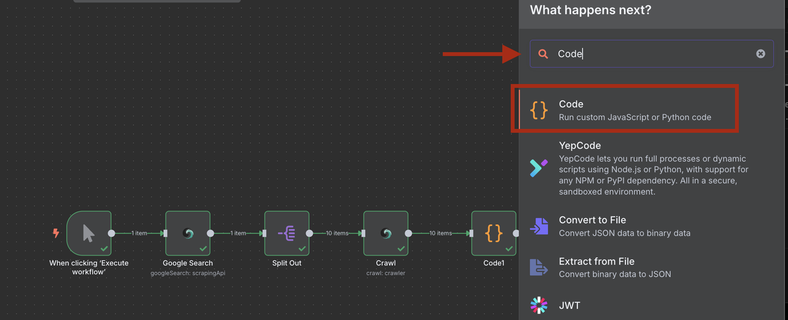Click the green success checkmark on Split Out node
Viewport: 788px width, 320px height.
[x=302, y=249]
